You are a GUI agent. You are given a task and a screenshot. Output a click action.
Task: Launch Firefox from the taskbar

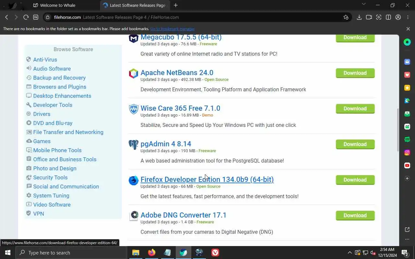click(x=151, y=253)
